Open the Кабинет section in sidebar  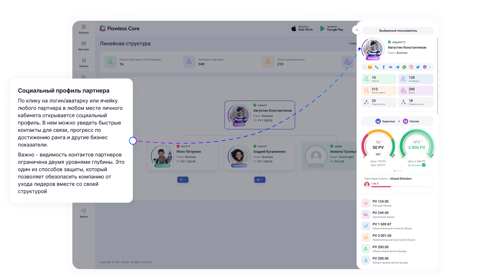coord(84,29)
